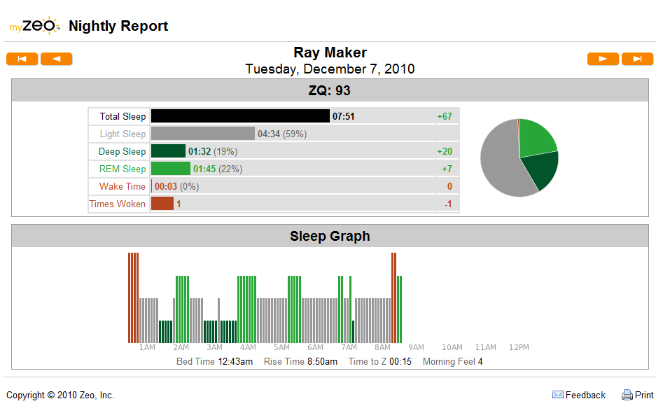Click the myZeo logo

click(x=35, y=26)
